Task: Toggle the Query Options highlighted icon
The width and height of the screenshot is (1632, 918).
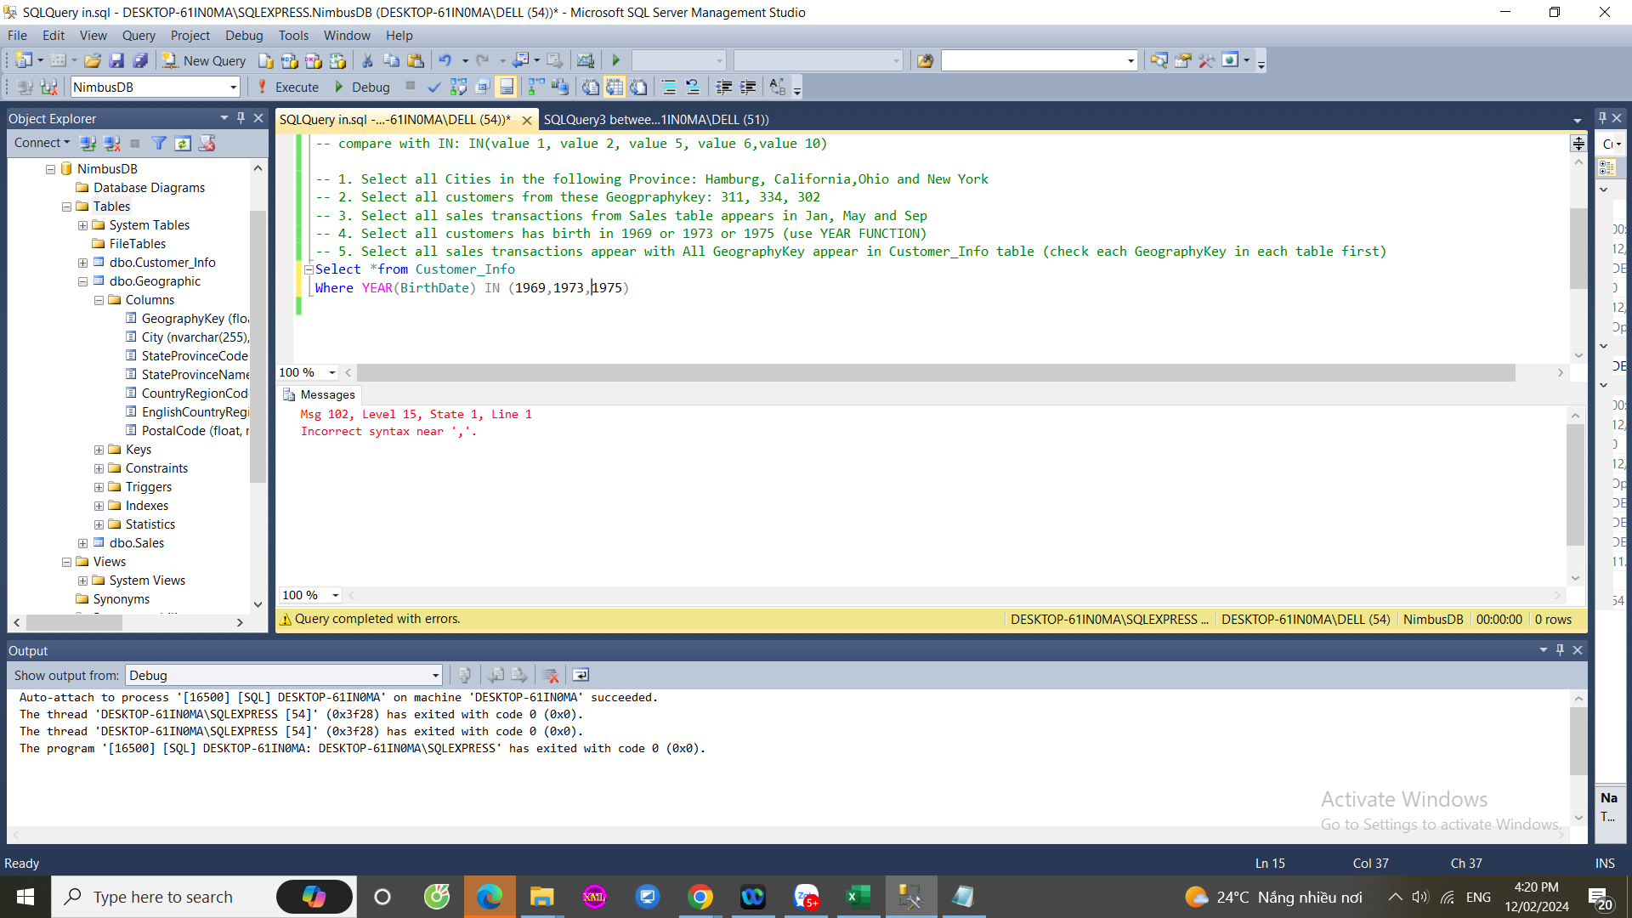Action: click(x=507, y=87)
